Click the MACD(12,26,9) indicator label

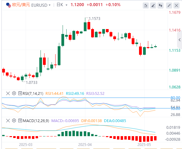tap(36, 121)
